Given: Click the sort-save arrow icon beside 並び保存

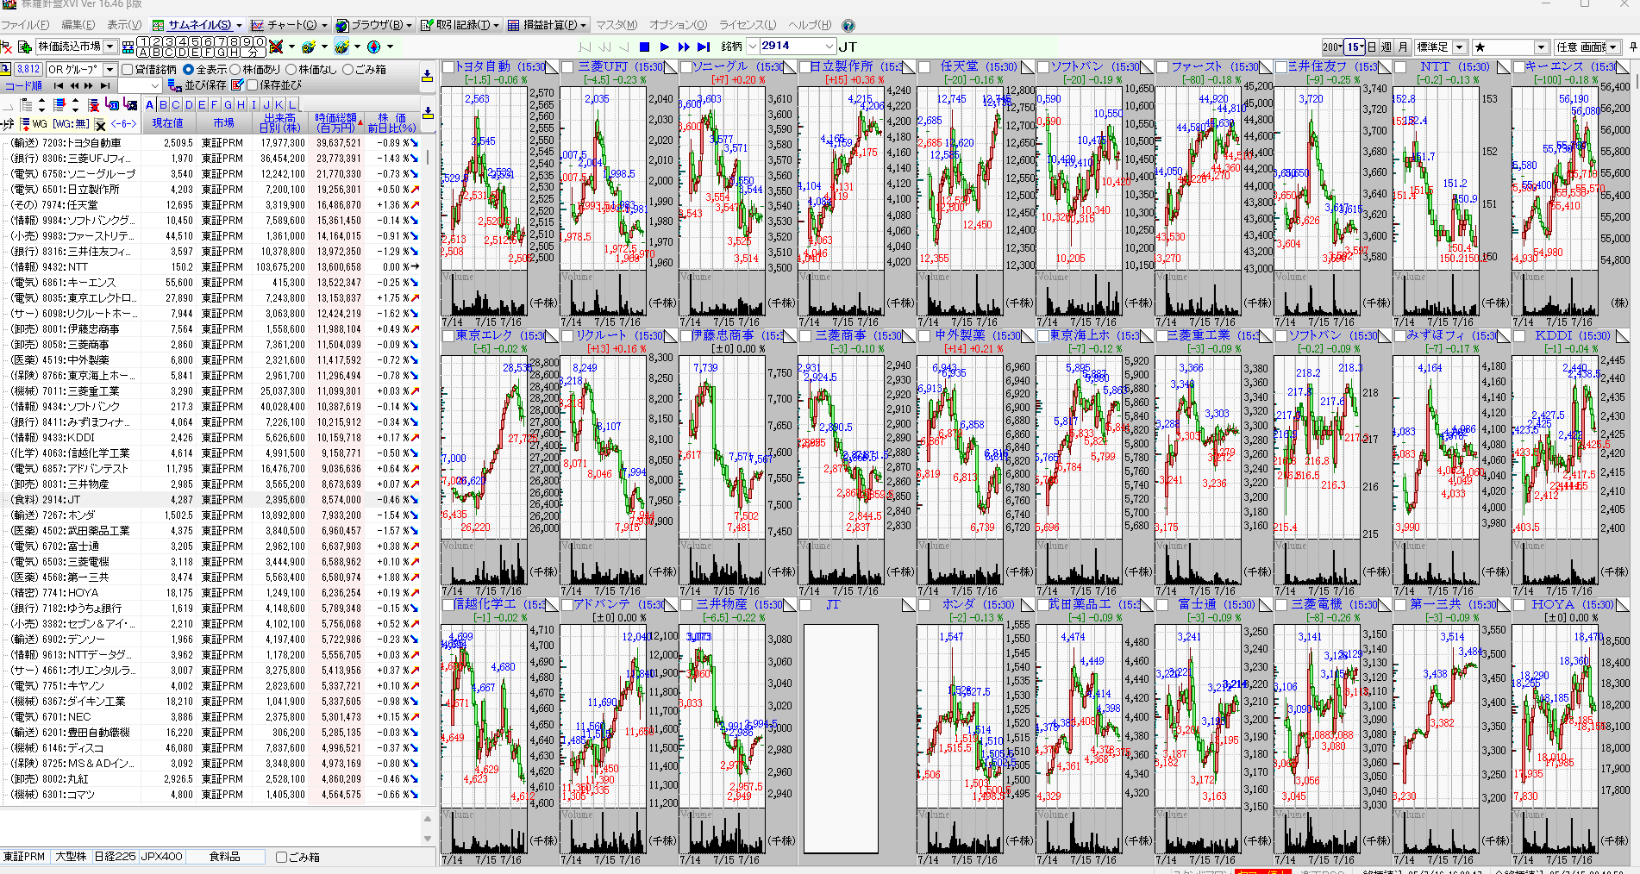Looking at the screenshot, I should coord(174,85).
